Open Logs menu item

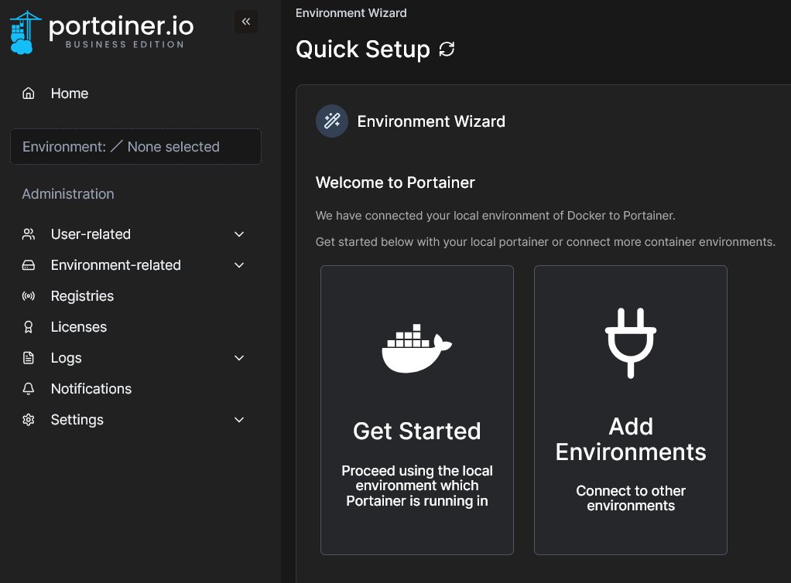pyautogui.click(x=66, y=358)
